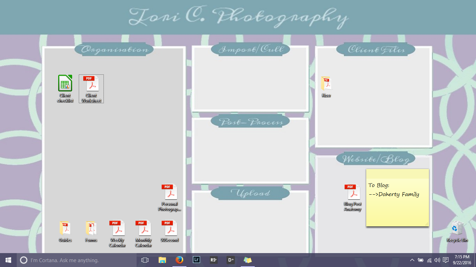The image size is (476, 267).
Task: Select the Client Worksheet PDF icon
Action: coord(91,89)
